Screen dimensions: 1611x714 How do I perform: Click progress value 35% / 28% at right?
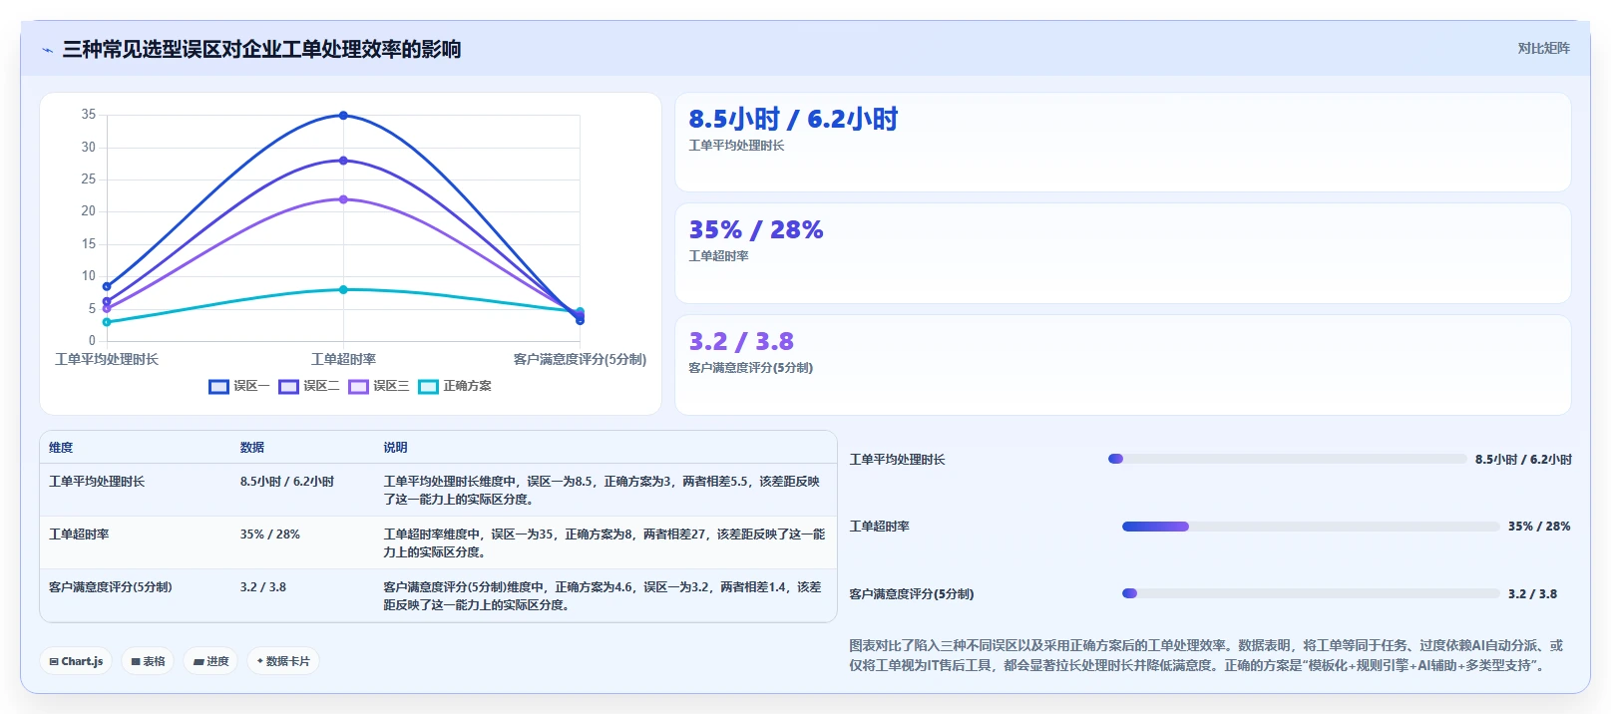click(1539, 527)
